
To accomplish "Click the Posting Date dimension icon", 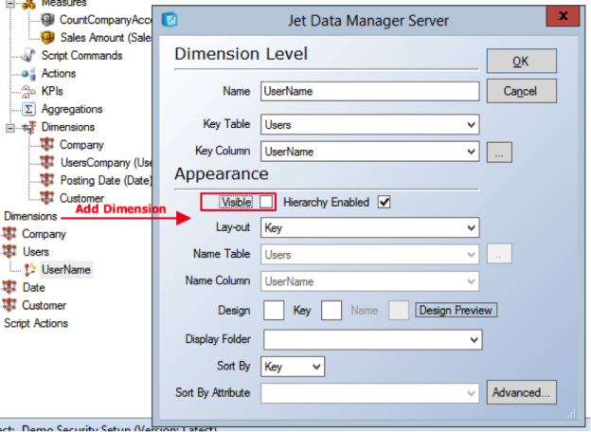I will click(47, 180).
